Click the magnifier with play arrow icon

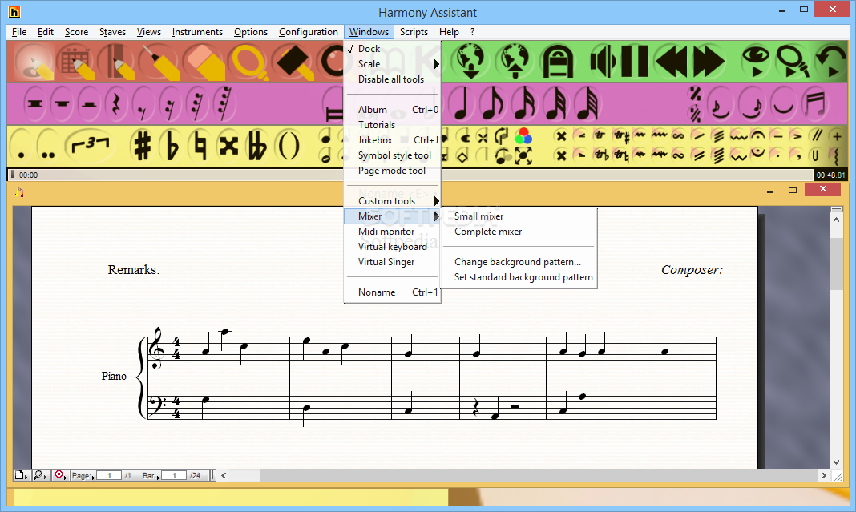coord(792,61)
